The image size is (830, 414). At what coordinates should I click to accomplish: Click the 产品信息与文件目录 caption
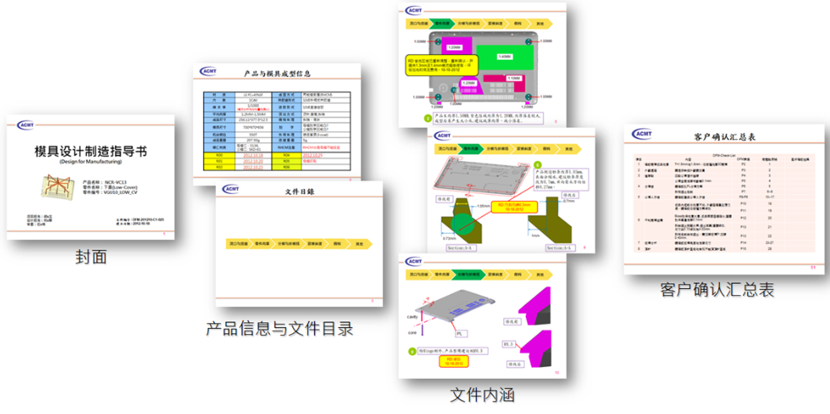point(279,328)
